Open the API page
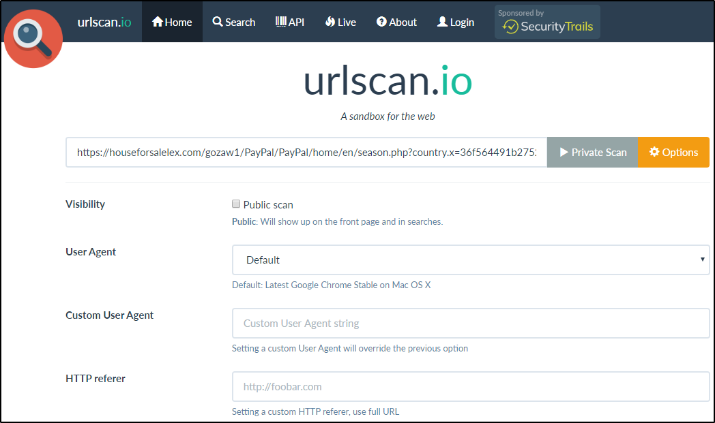The height and width of the screenshot is (423, 715). (x=290, y=22)
